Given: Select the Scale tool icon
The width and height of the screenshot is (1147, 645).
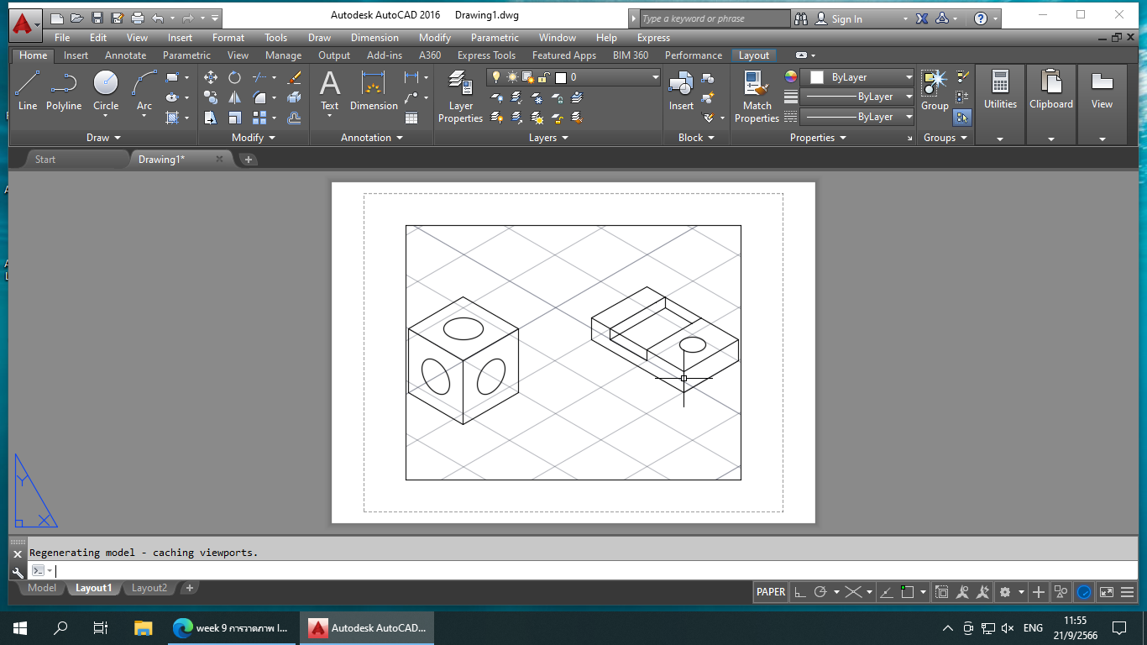Looking at the screenshot, I should (235, 118).
